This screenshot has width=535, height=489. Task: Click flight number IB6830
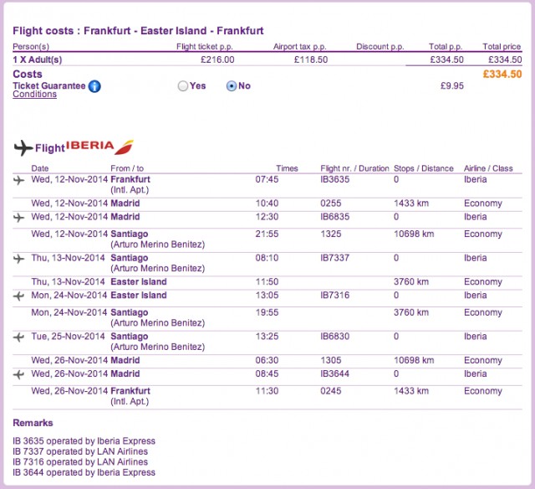[334, 337]
